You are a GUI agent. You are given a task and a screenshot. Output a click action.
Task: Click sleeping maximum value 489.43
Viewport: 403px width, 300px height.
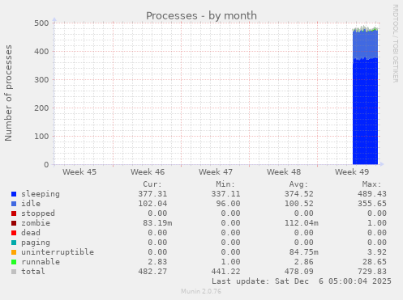(372, 194)
